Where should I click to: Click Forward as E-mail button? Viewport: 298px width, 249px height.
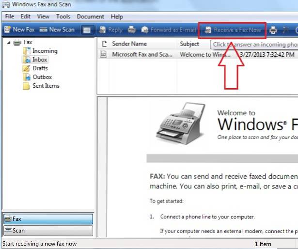pos(169,30)
